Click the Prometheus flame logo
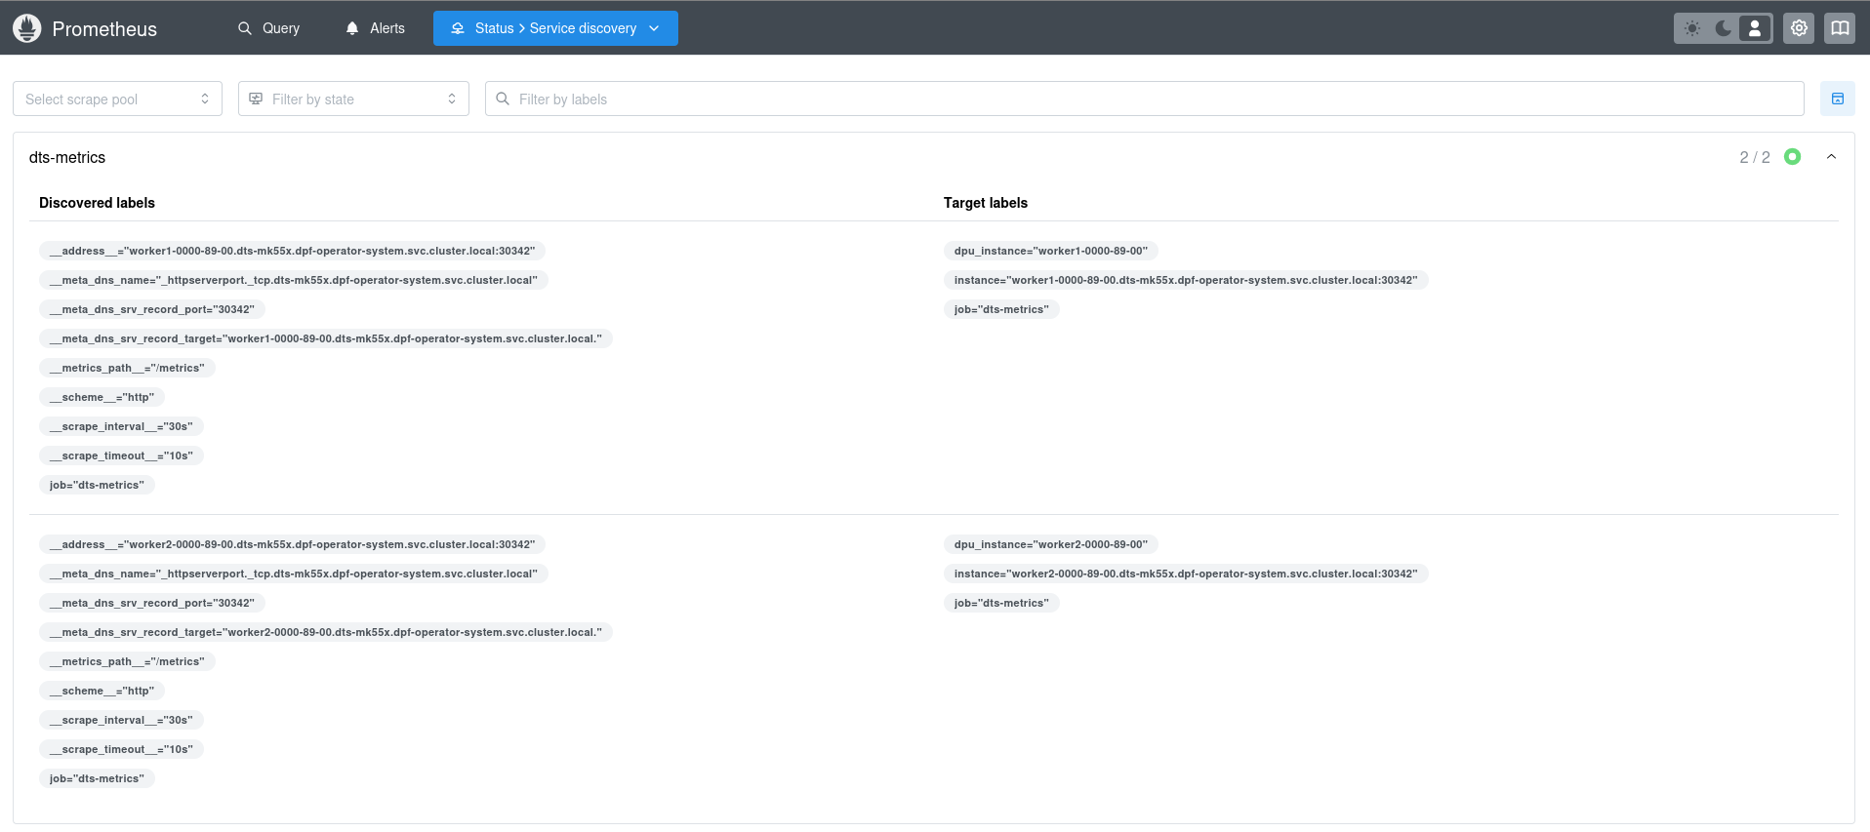Viewport: 1870px width, 832px height. click(27, 28)
